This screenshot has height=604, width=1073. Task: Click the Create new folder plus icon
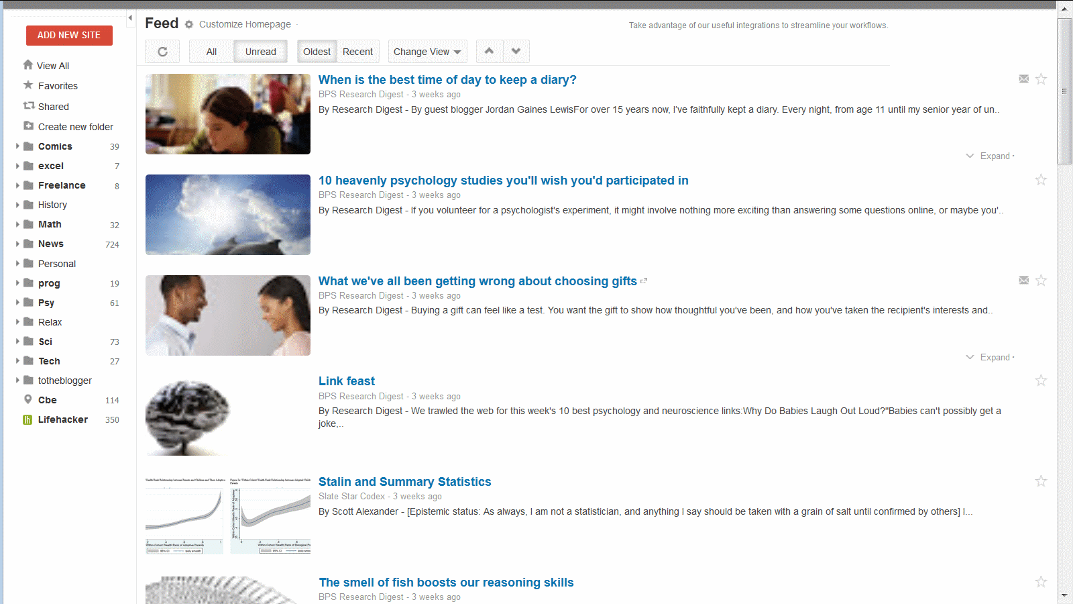28,126
